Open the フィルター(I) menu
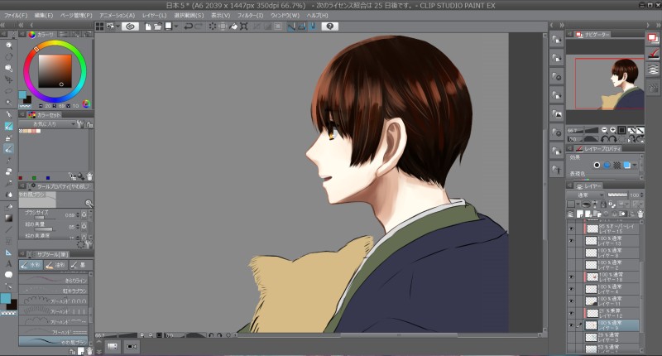The height and width of the screenshot is (356, 662). (x=250, y=15)
